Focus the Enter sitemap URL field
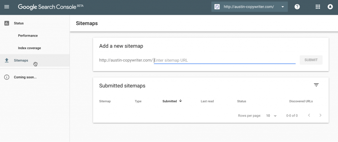Image resolution: width=338 pixels, height=142 pixels. coord(224,60)
